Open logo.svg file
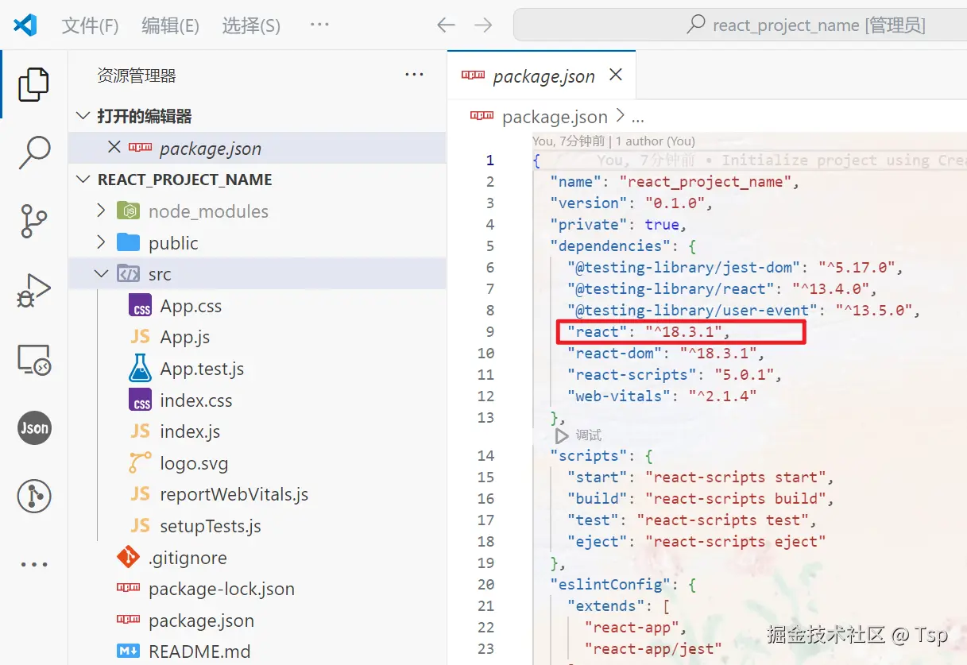The width and height of the screenshot is (967, 665). click(194, 463)
